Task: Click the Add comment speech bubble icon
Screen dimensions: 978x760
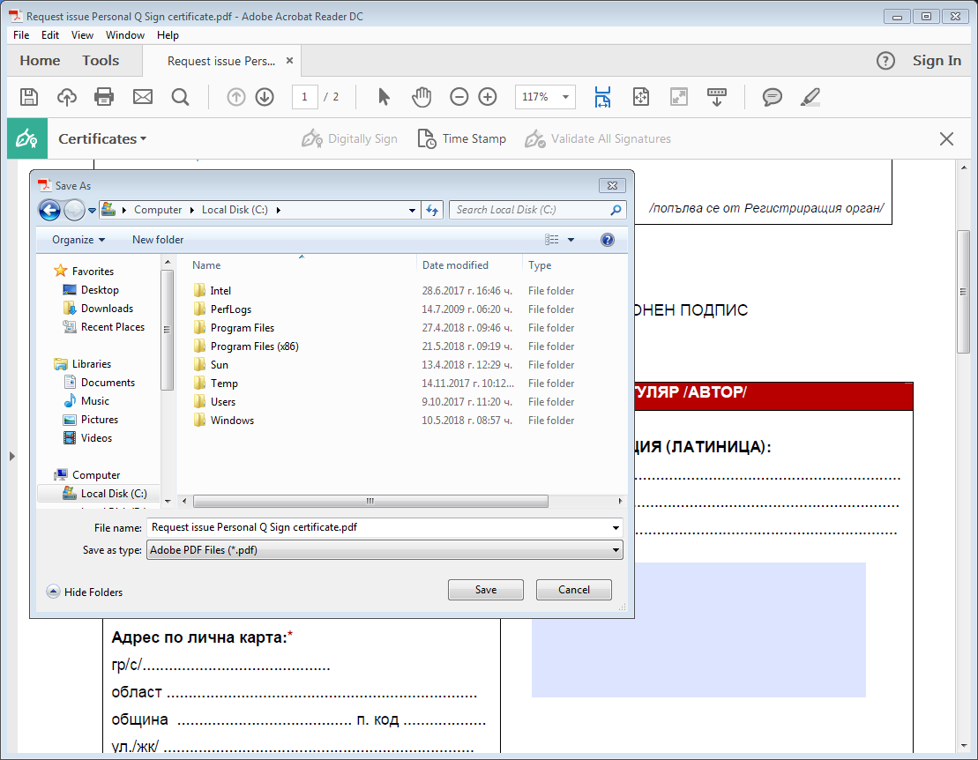Action: 773,97
